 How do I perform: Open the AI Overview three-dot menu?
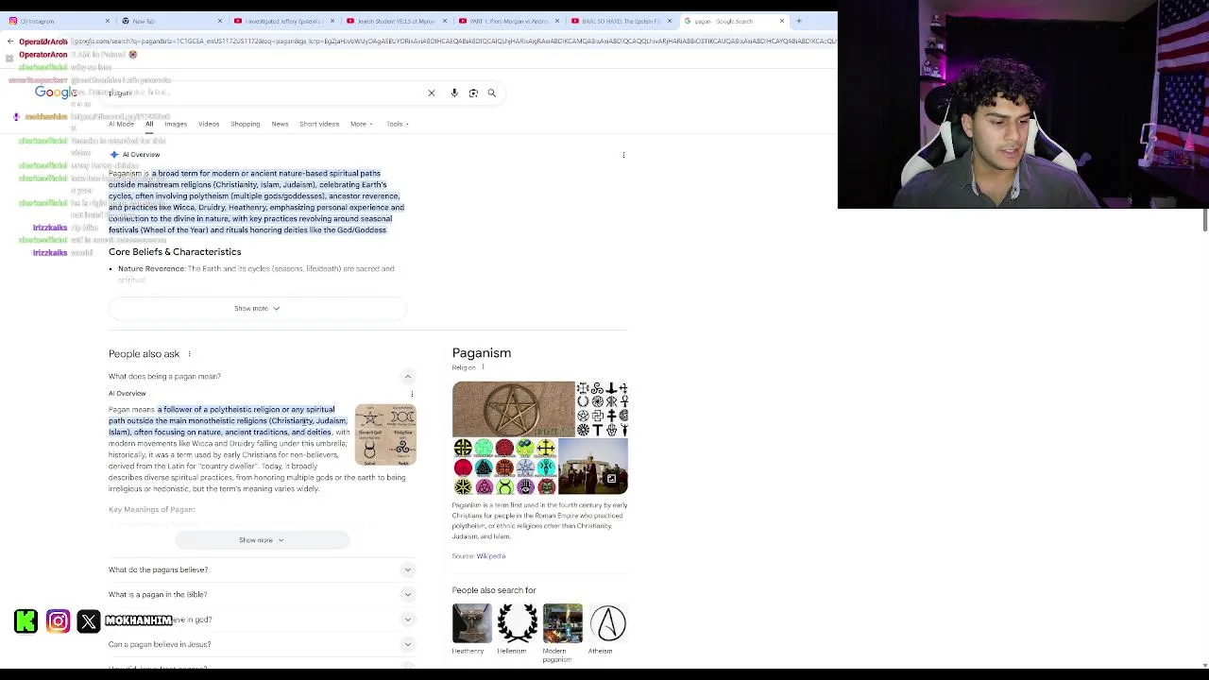click(623, 155)
